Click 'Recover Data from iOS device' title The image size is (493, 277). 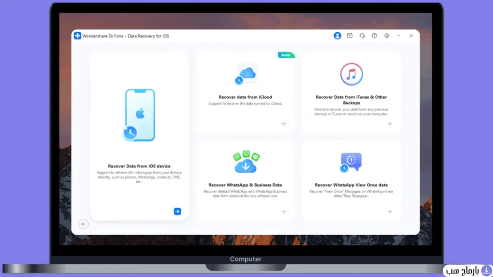tap(139, 166)
